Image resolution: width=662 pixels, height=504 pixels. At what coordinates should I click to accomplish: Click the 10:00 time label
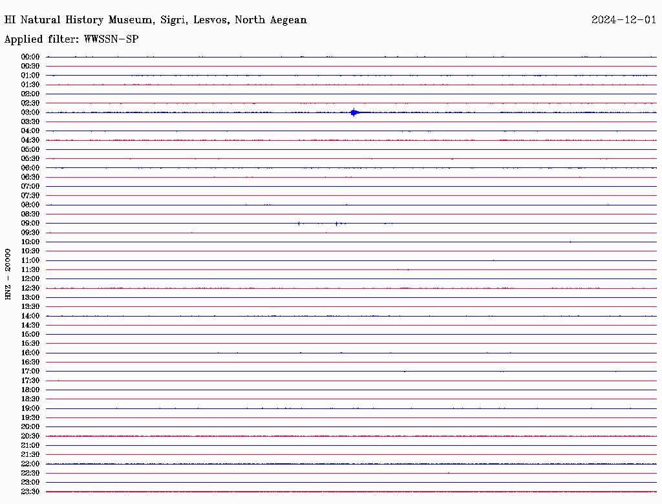coord(30,242)
